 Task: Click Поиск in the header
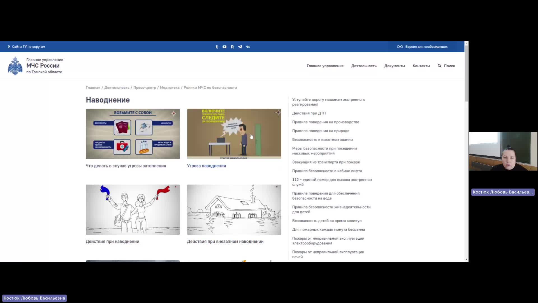point(449,66)
